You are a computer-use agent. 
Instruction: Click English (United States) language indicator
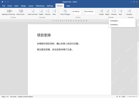(x=25, y=97)
